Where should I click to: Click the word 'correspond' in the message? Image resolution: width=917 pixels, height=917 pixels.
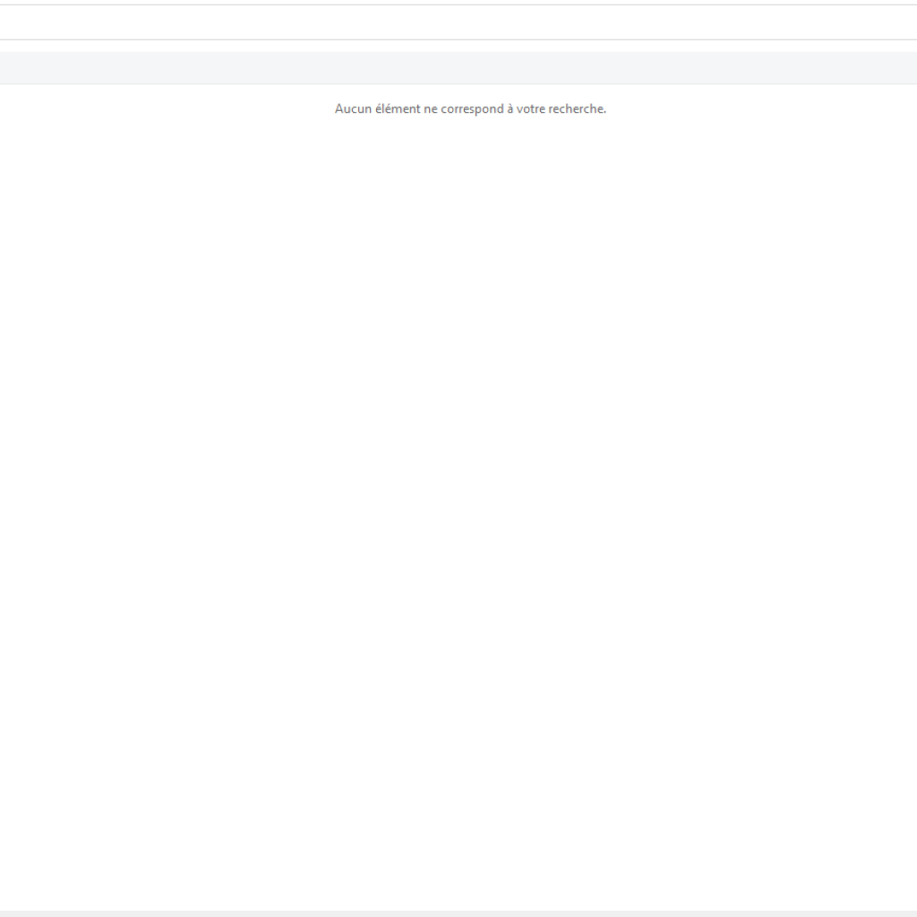pos(472,109)
